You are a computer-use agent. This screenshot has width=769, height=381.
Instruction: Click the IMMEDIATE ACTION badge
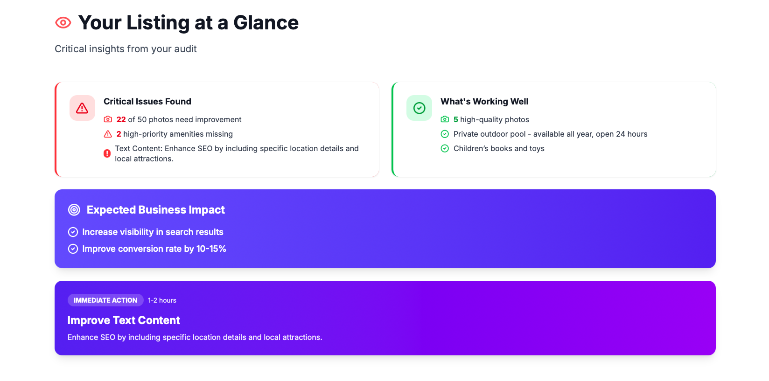(105, 300)
